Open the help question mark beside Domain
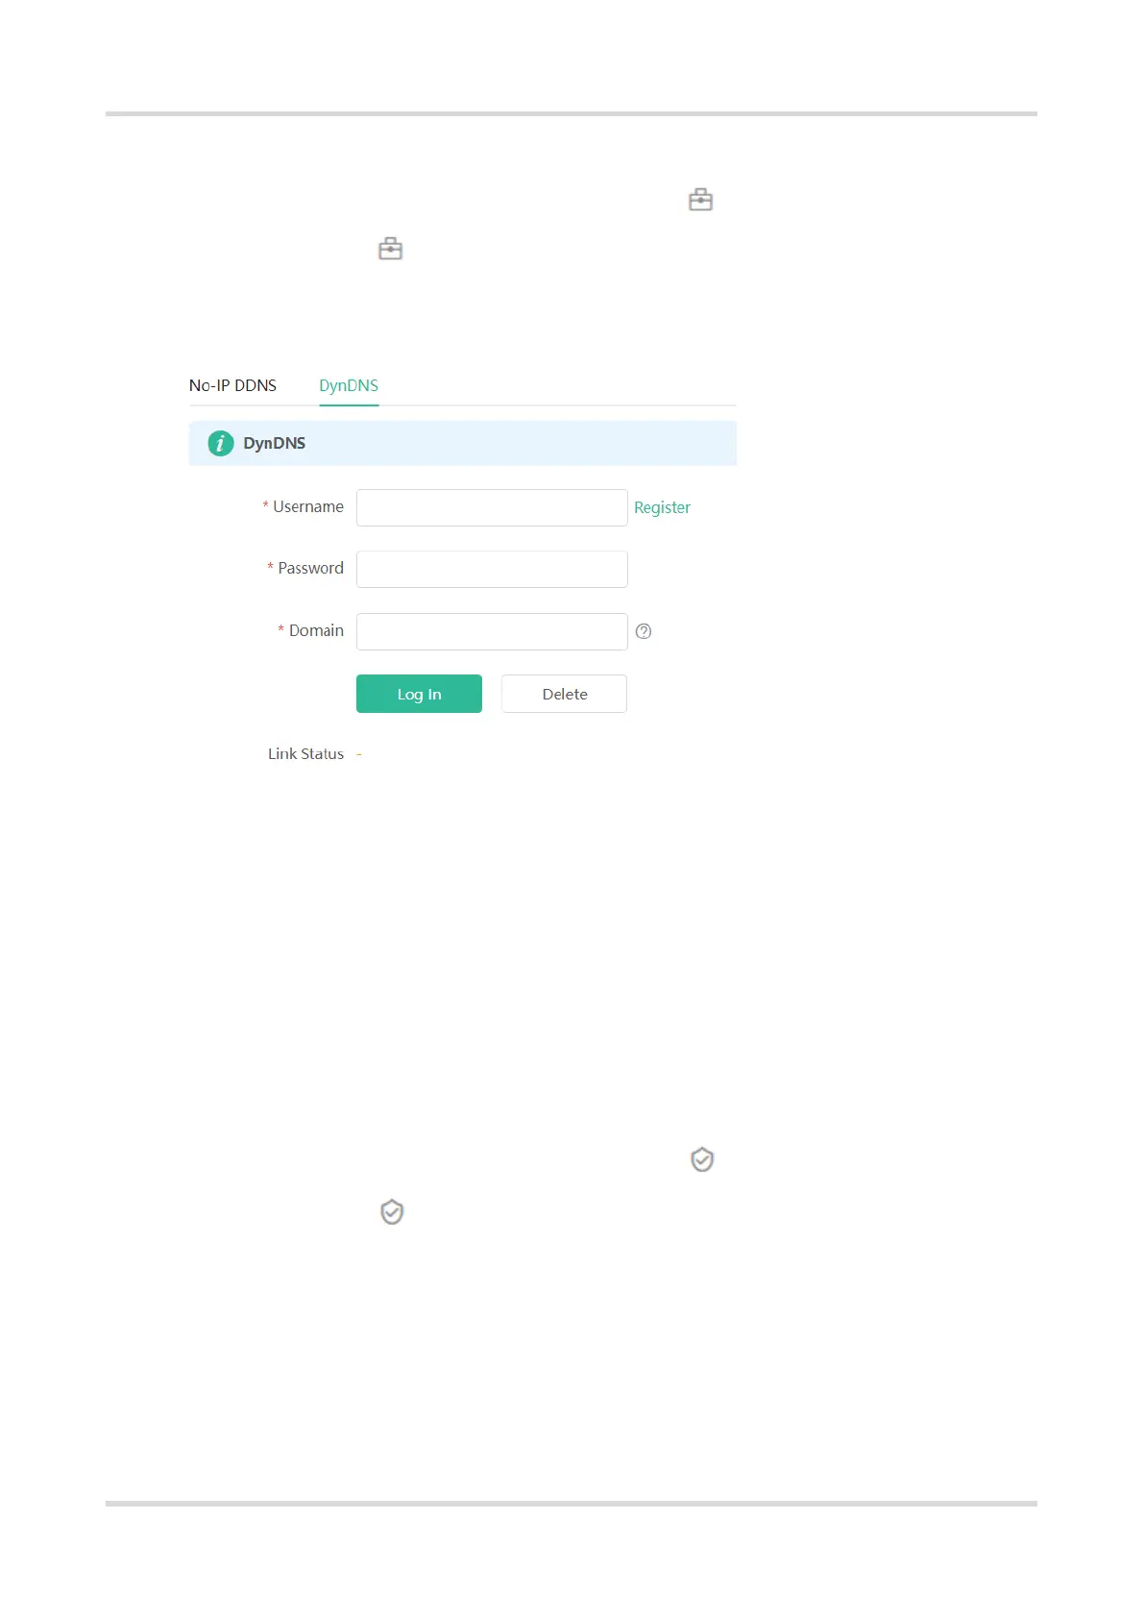The width and height of the screenshot is (1144, 1618). 644,631
